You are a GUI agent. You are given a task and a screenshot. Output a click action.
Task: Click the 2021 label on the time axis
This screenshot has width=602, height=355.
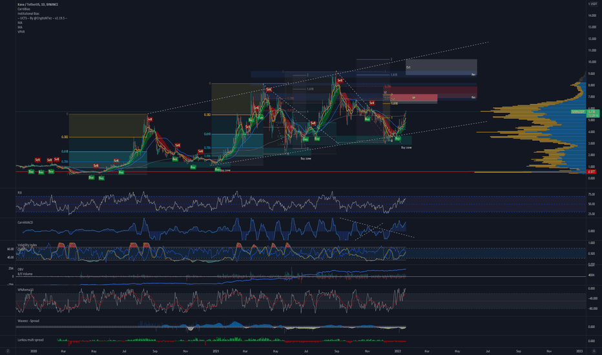click(216, 350)
